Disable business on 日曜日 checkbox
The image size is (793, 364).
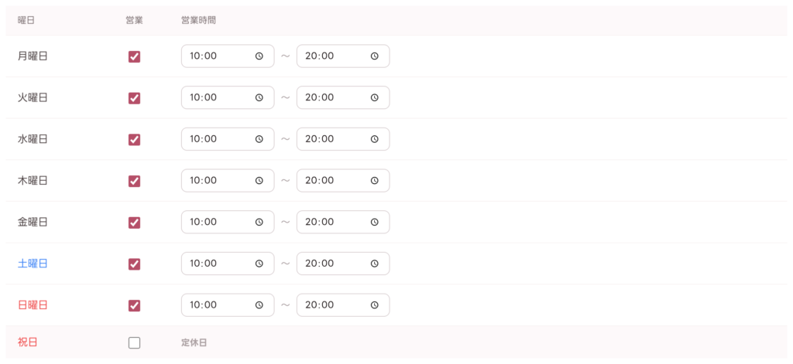click(x=134, y=305)
